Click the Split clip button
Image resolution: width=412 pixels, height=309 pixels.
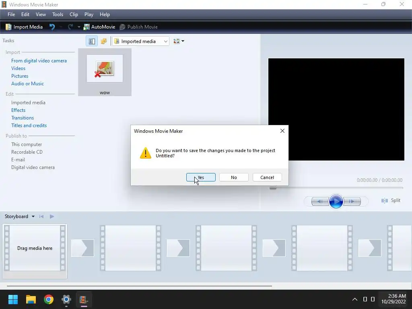tap(391, 200)
